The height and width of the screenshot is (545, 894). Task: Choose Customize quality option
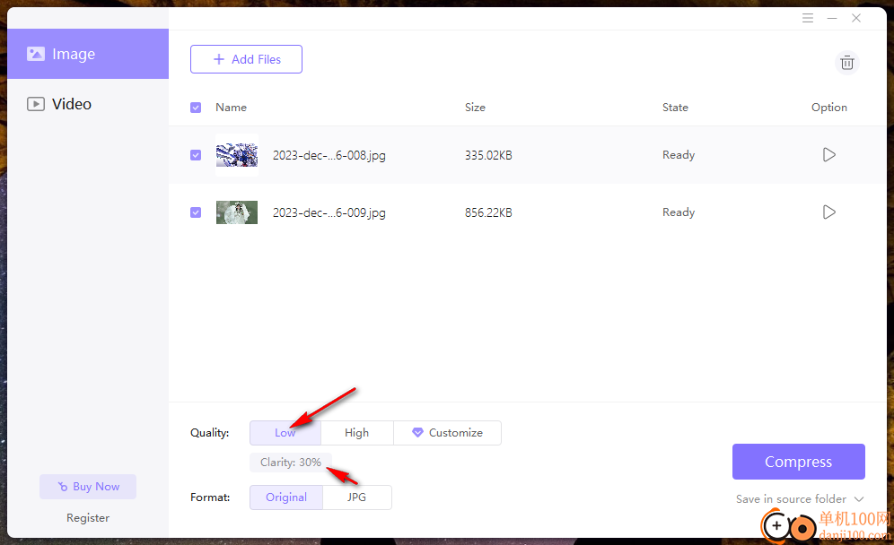(x=448, y=433)
